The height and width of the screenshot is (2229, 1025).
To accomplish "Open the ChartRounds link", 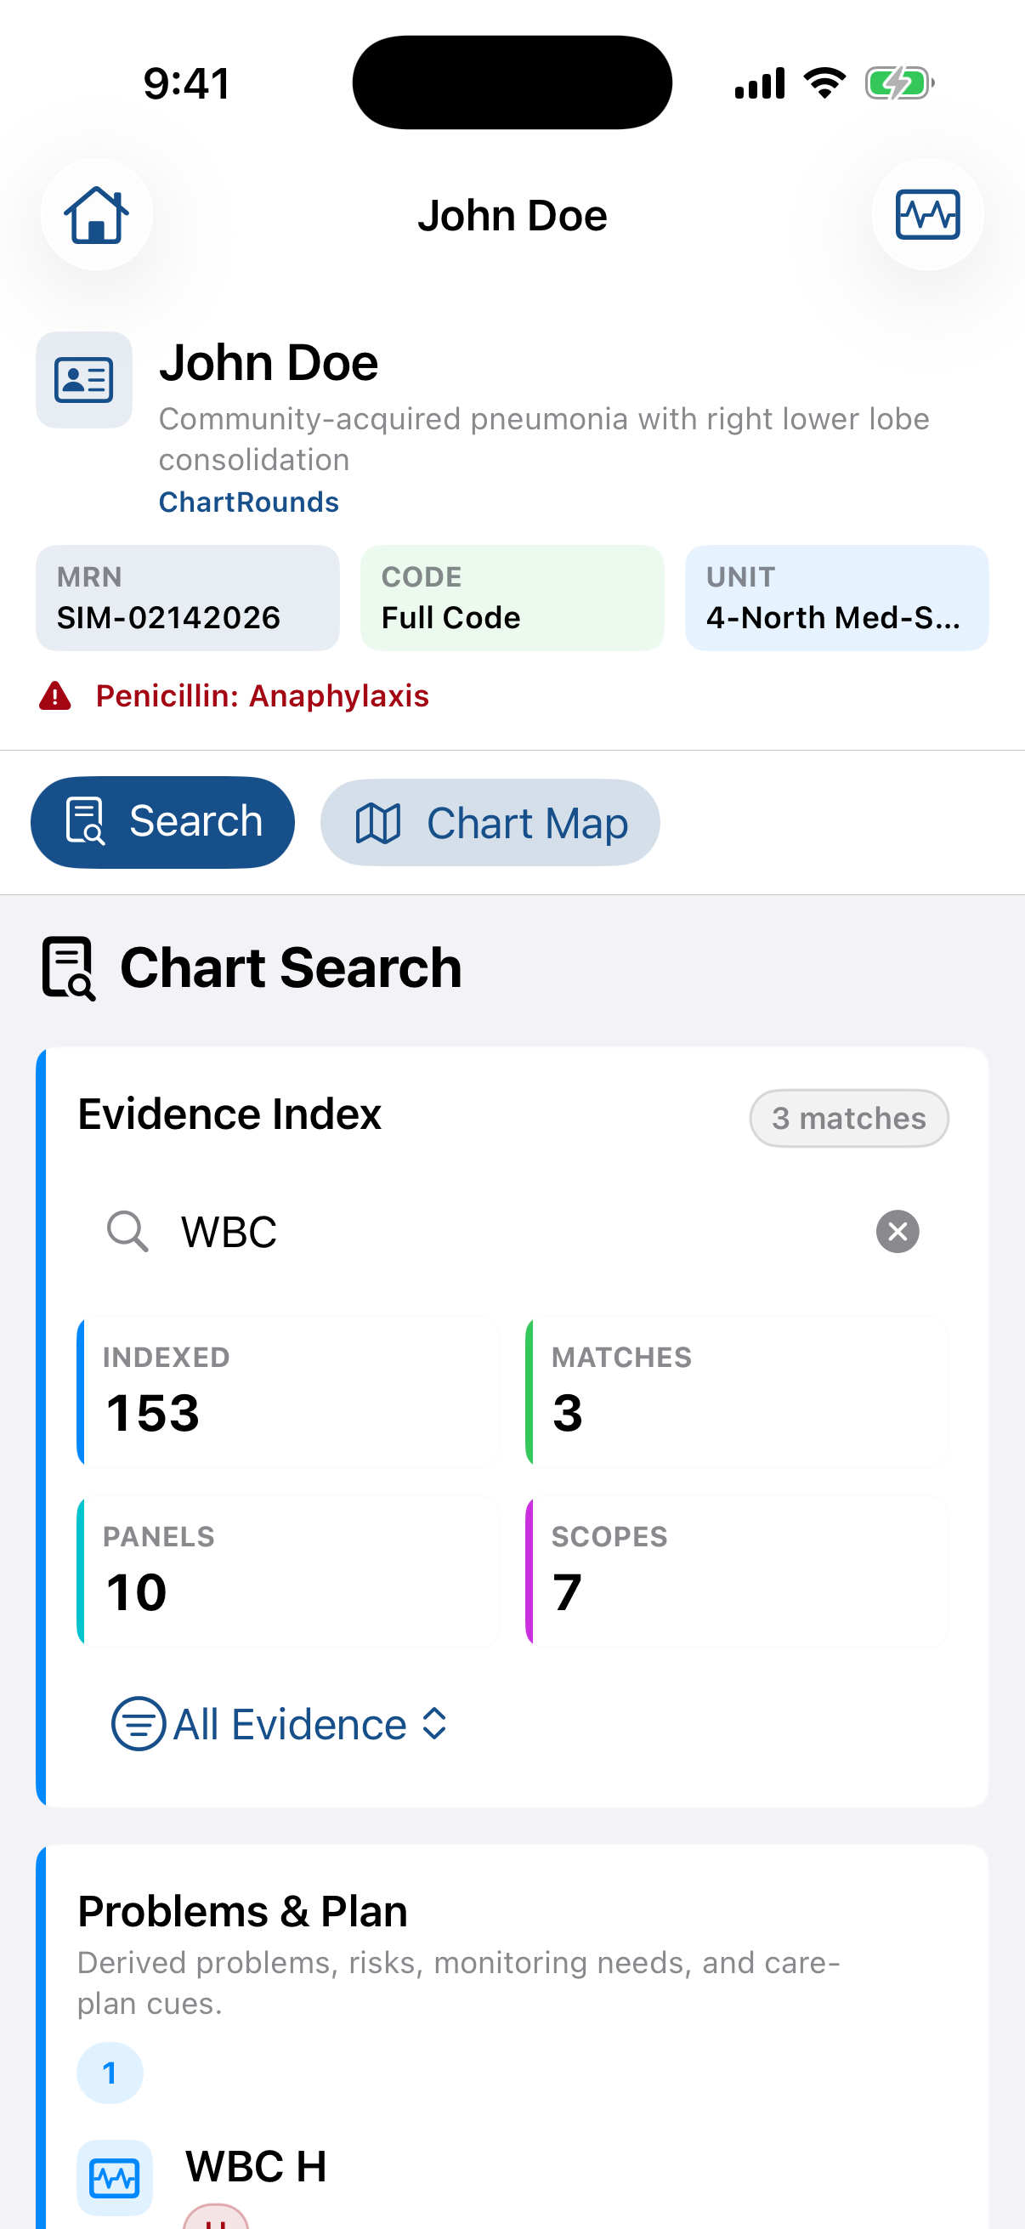I will click(248, 502).
